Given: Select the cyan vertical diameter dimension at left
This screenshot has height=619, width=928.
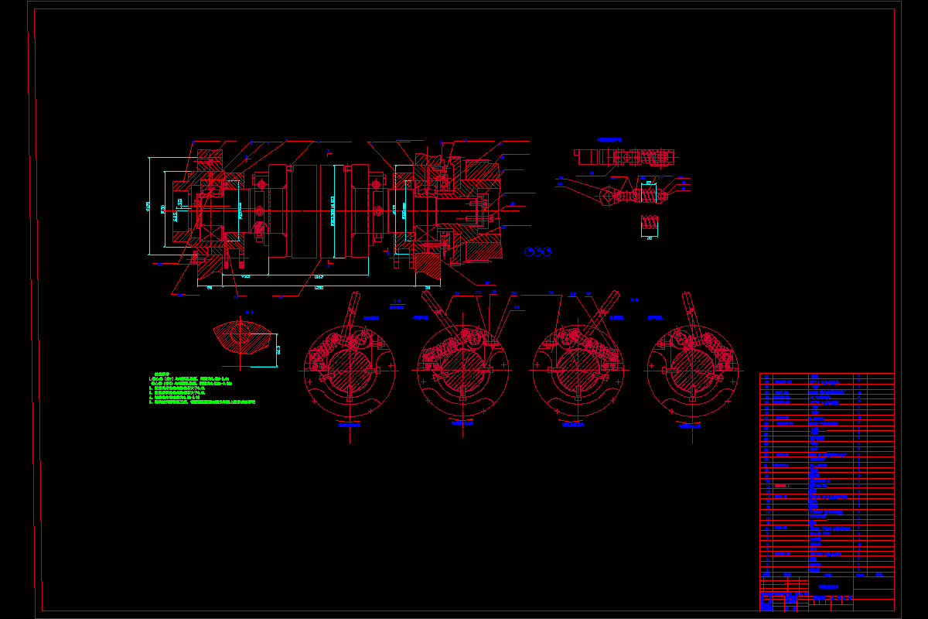Looking at the screenshot, I should pos(148,205).
